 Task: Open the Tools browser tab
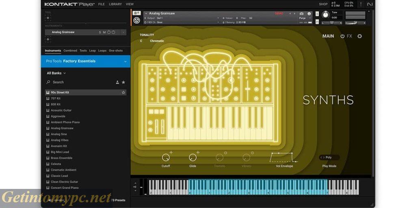(x=83, y=50)
